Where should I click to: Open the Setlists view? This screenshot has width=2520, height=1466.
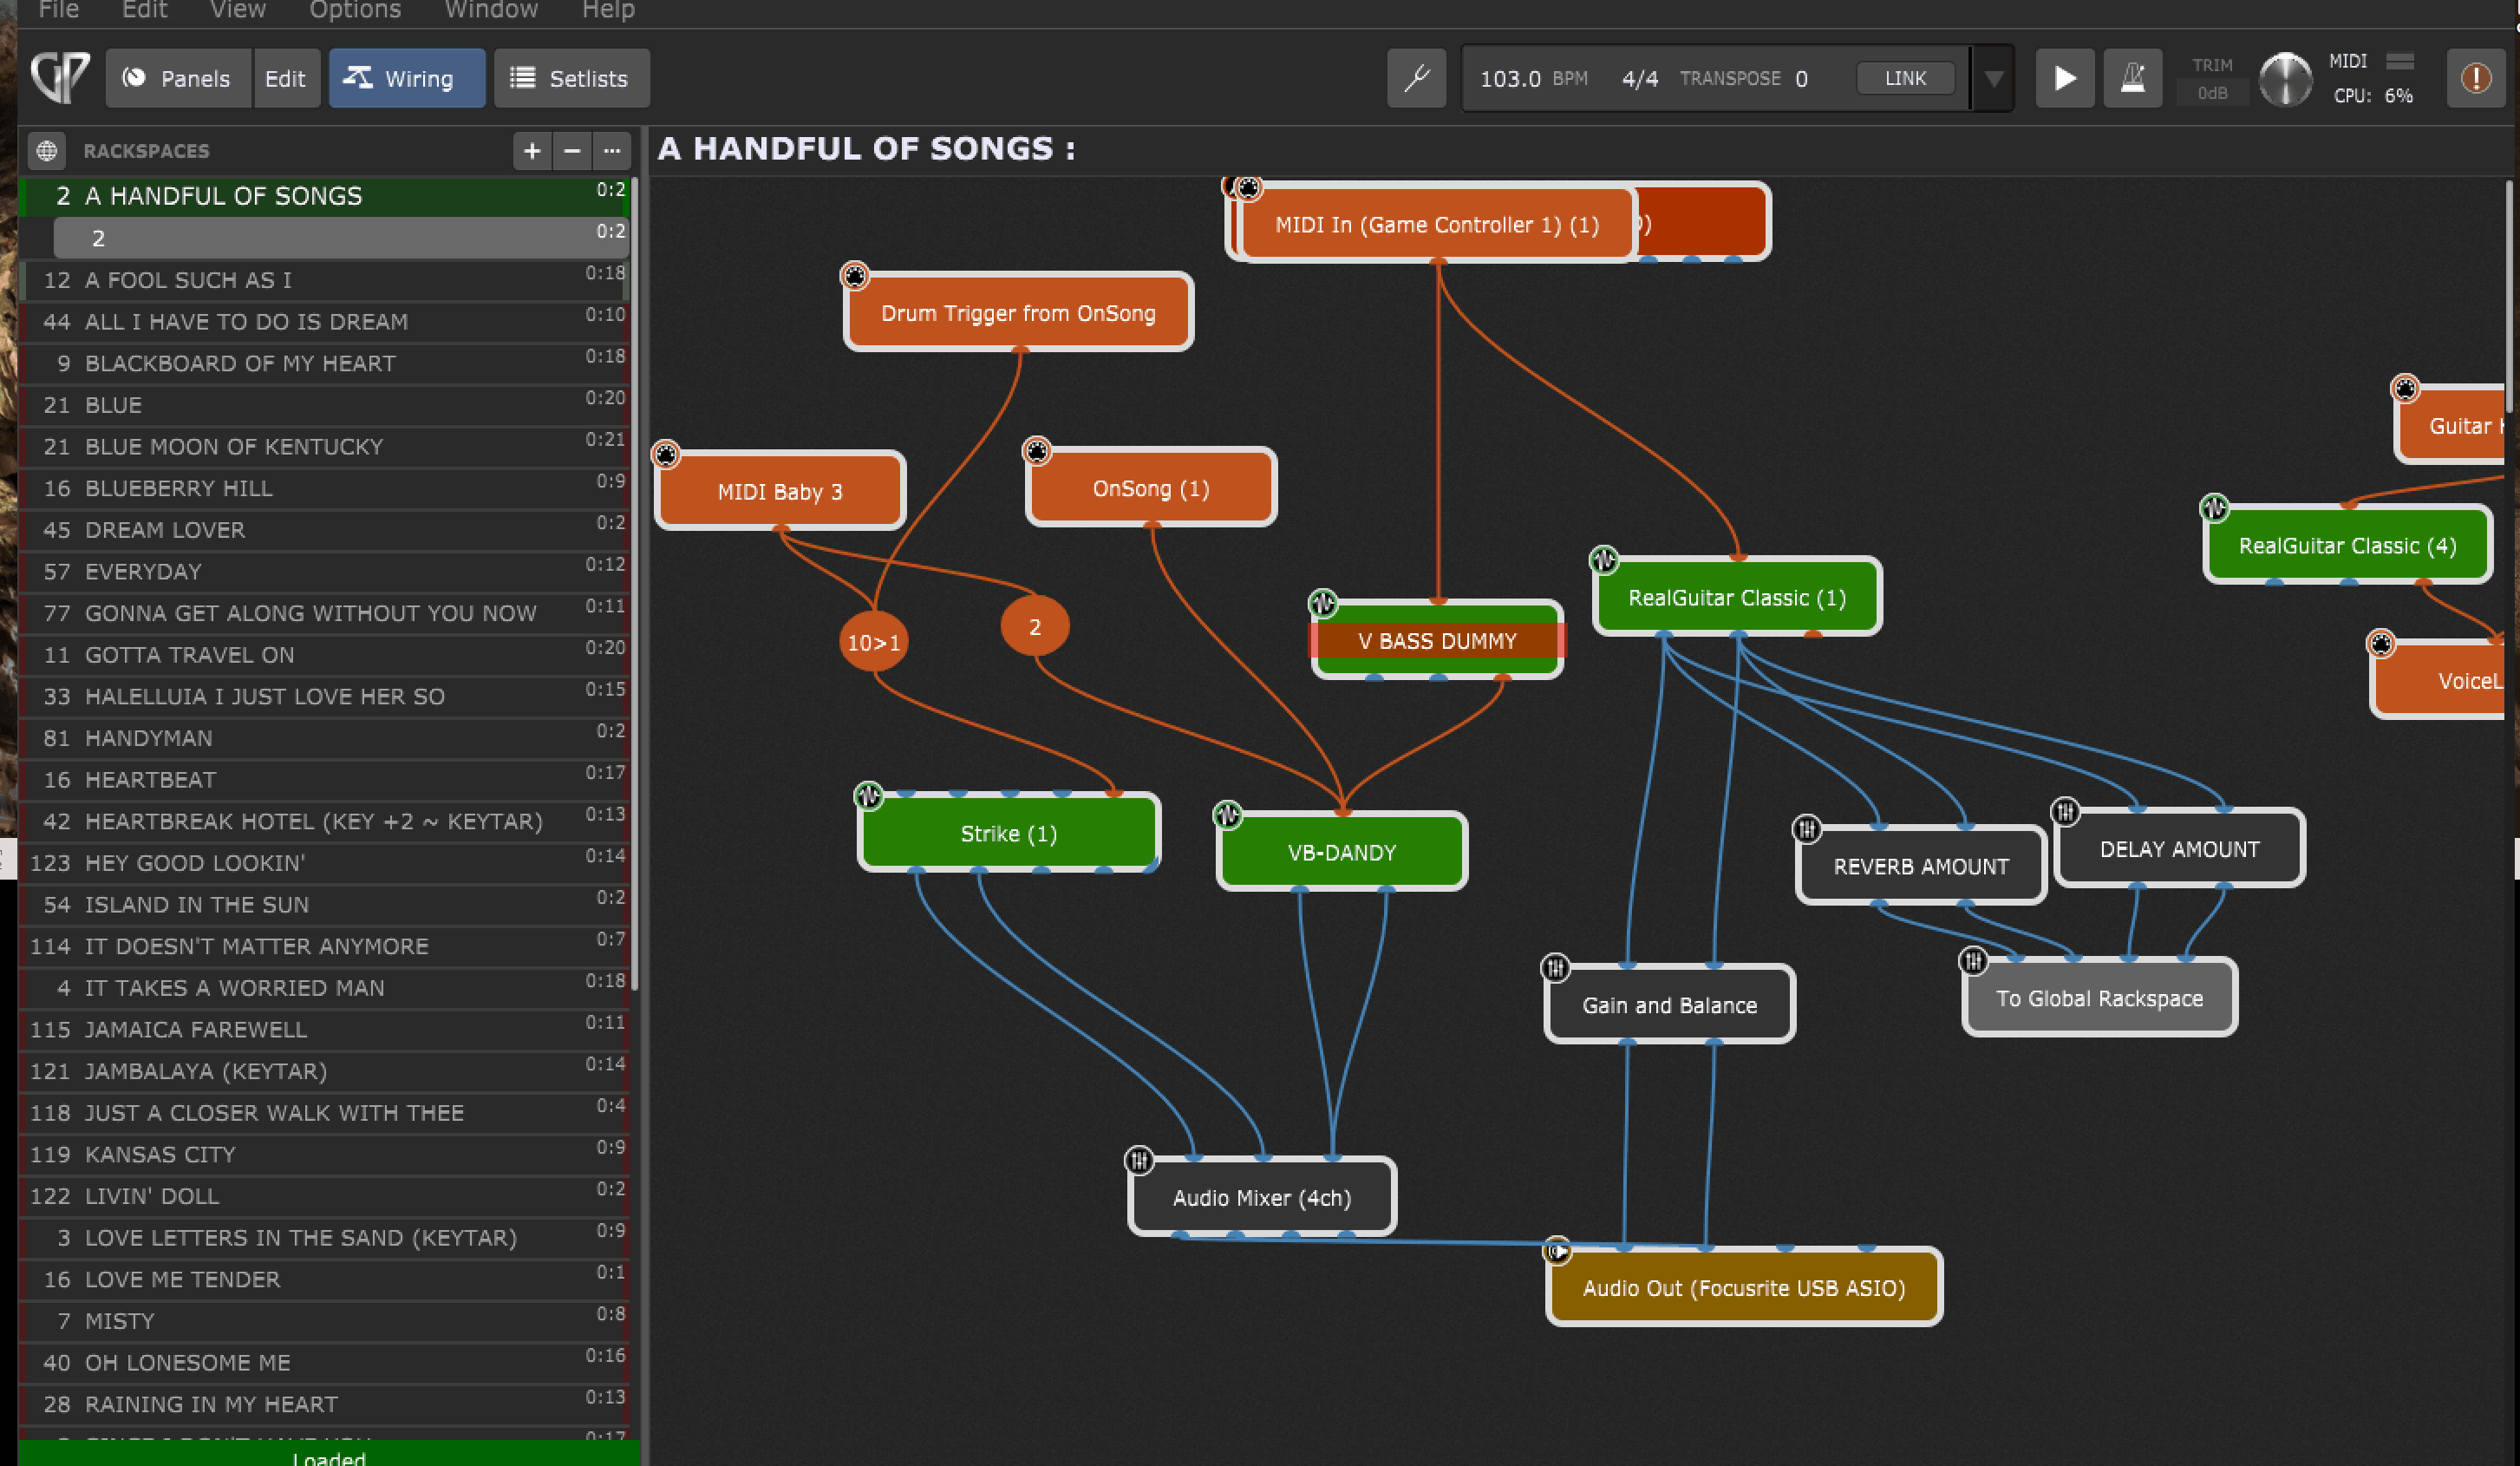tap(571, 78)
